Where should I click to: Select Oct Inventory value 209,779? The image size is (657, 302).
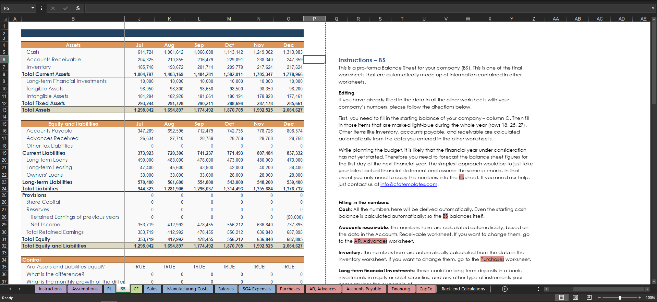point(229,67)
